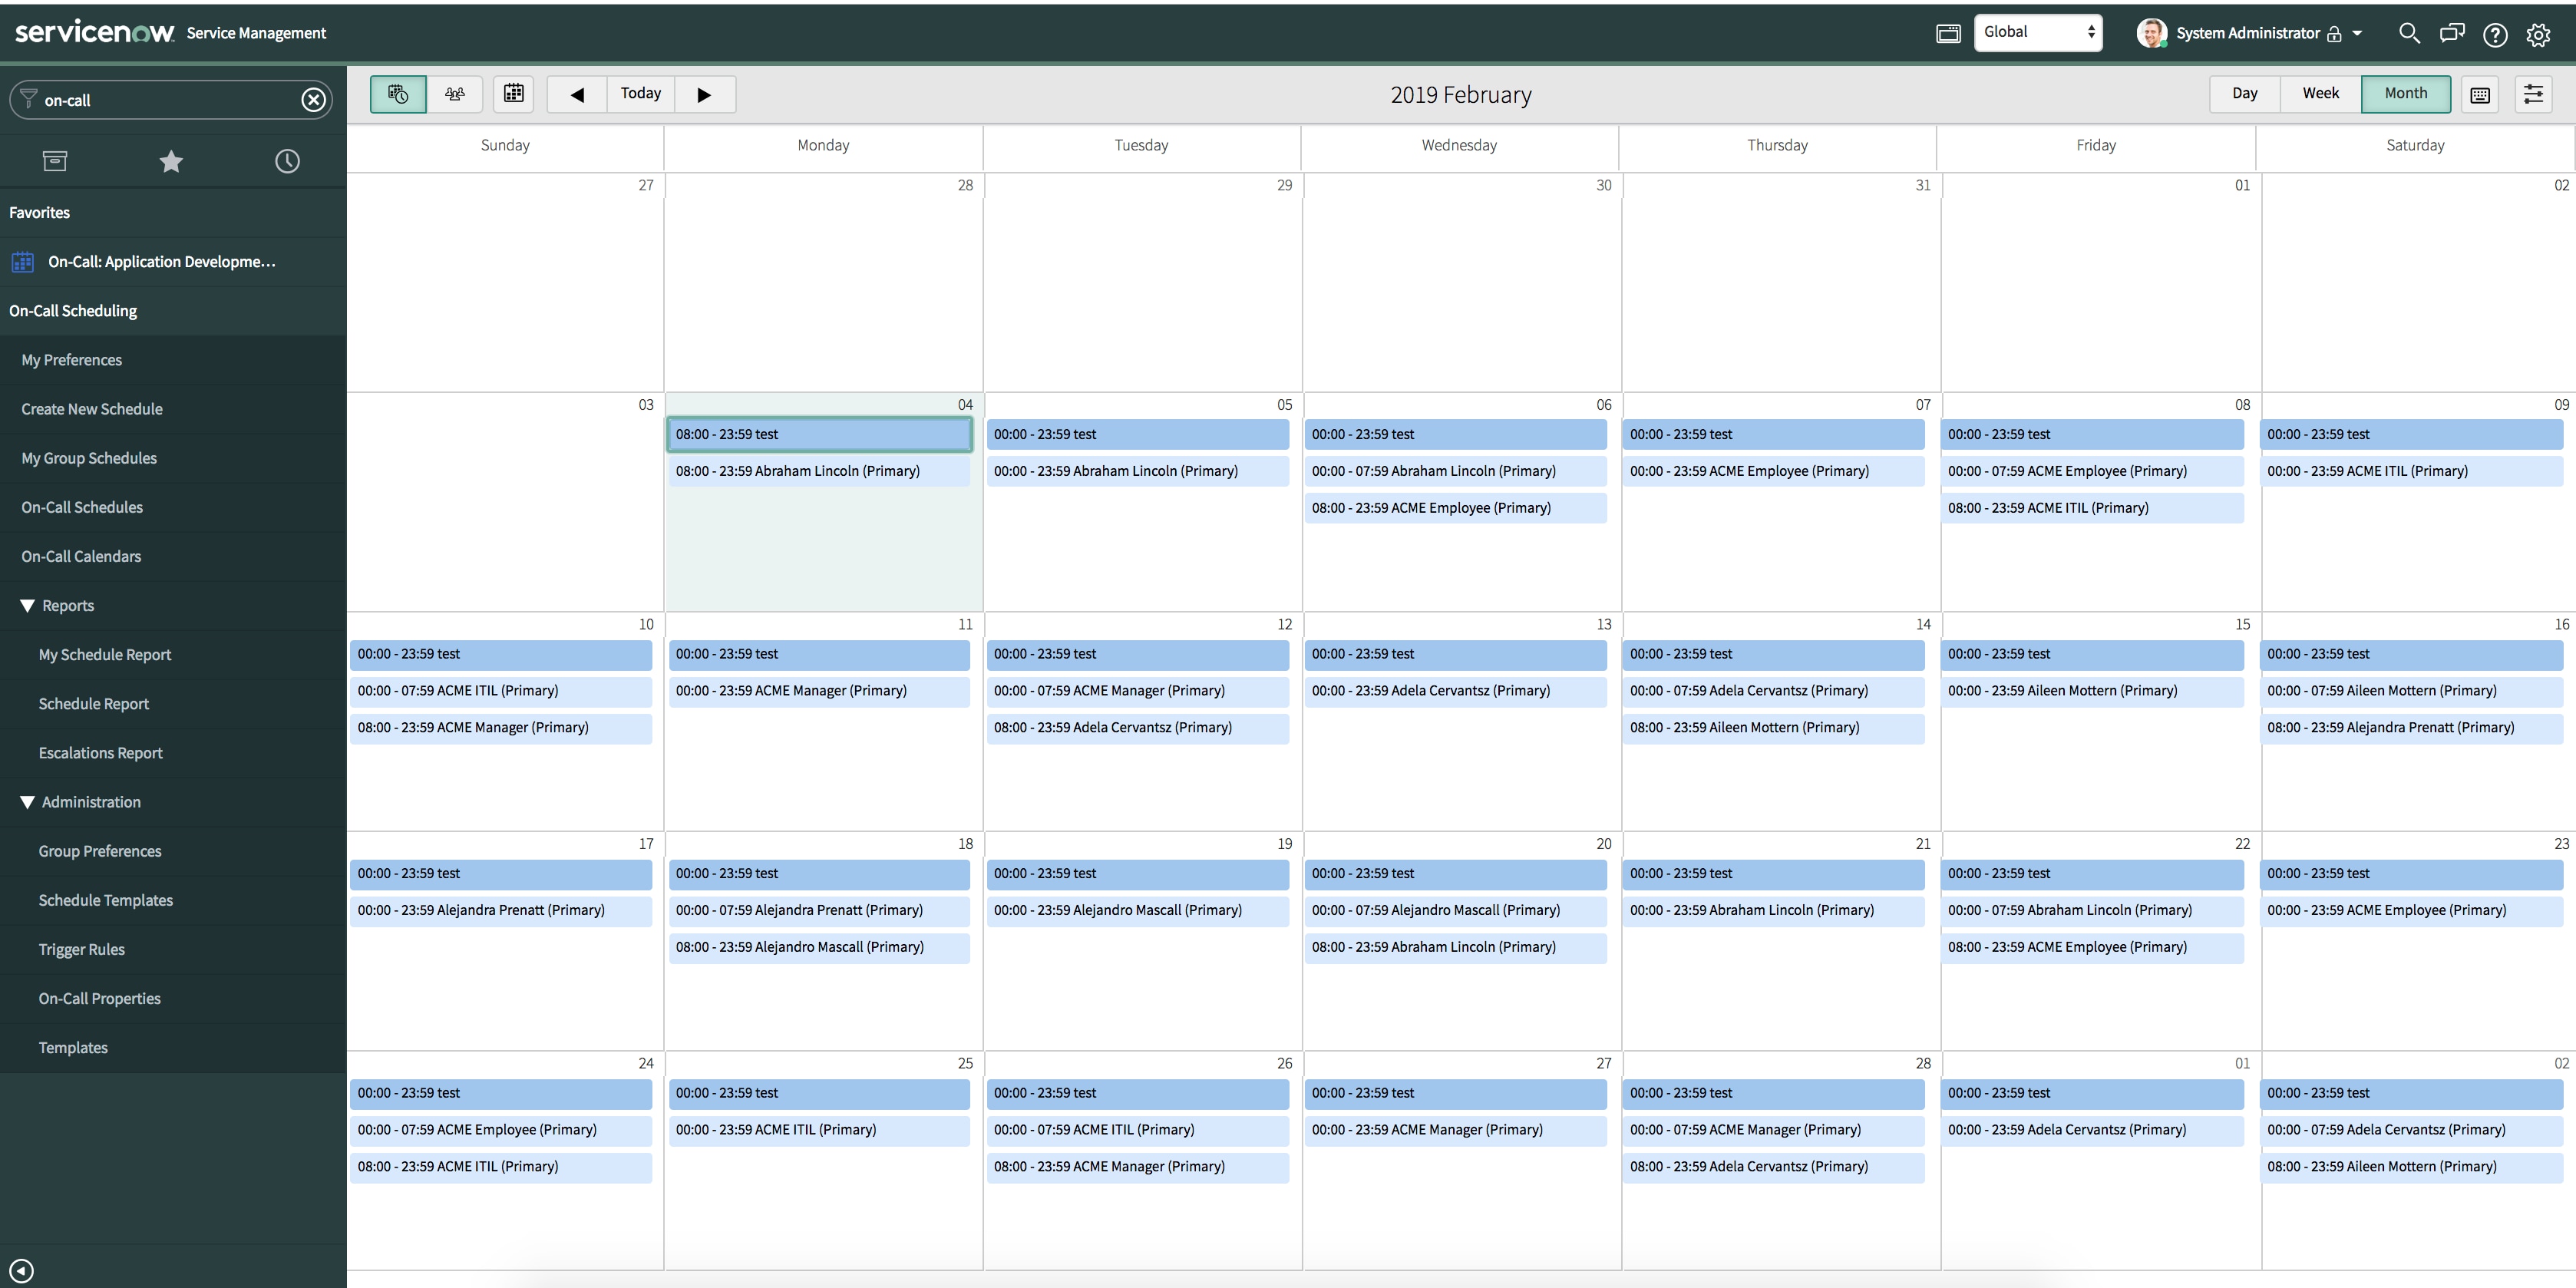The image size is (2576, 1288).
Task: Open Adela Cervantsz shift on Feb 13
Action: click(1455, 691)
